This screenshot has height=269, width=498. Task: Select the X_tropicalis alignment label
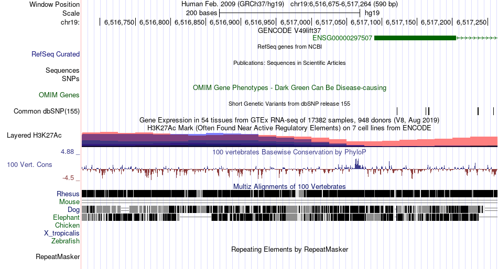[62, 233]
